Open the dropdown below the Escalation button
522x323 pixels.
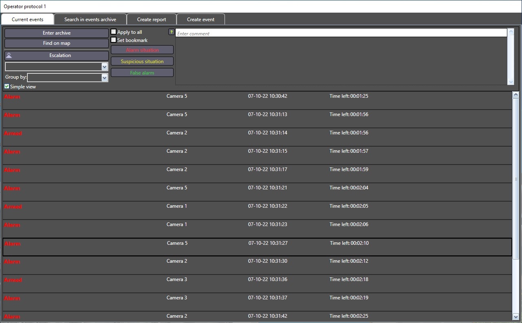click(x=104, y=67)
